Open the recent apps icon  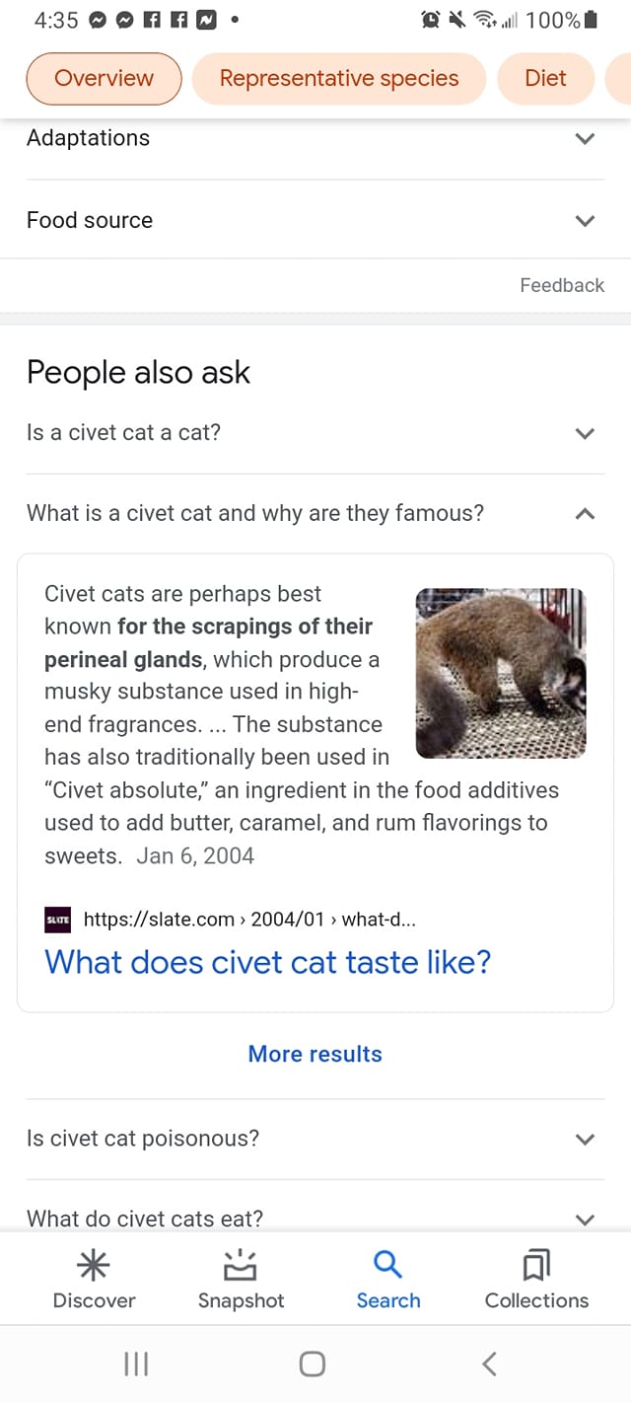coord(136,1364)
